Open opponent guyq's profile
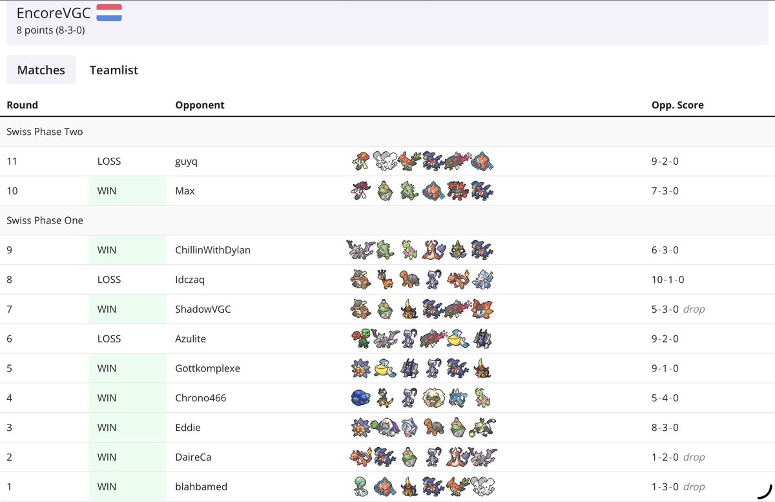Screen dimensions: 775x502 tap(187, 162)
